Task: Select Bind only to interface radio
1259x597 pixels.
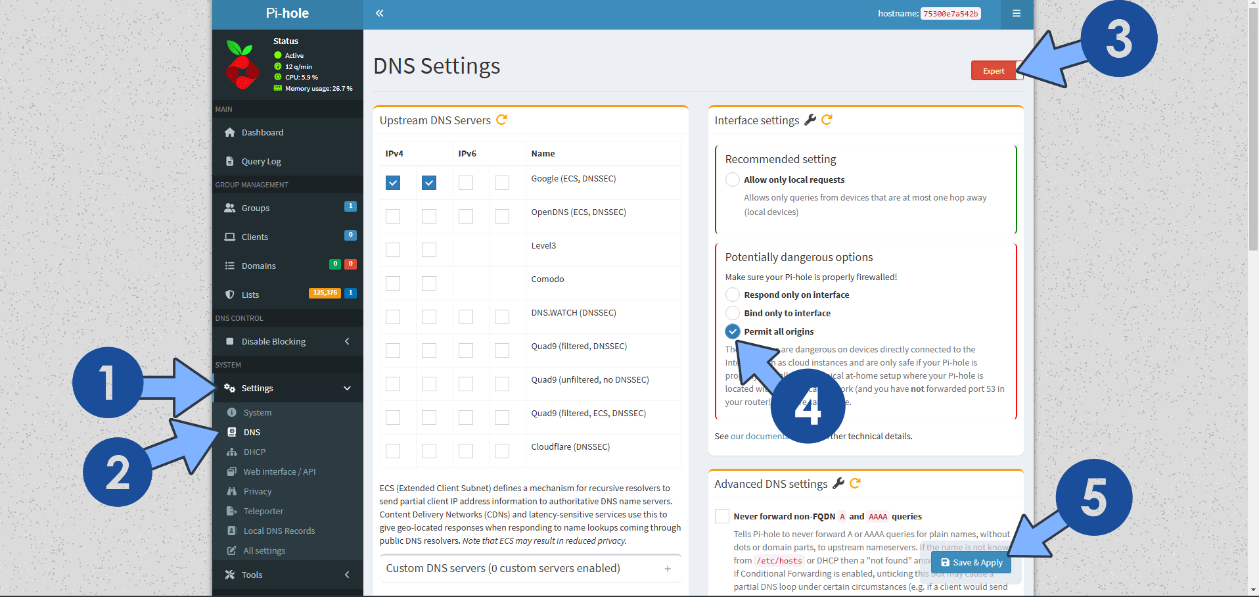Action: point(733,313)
